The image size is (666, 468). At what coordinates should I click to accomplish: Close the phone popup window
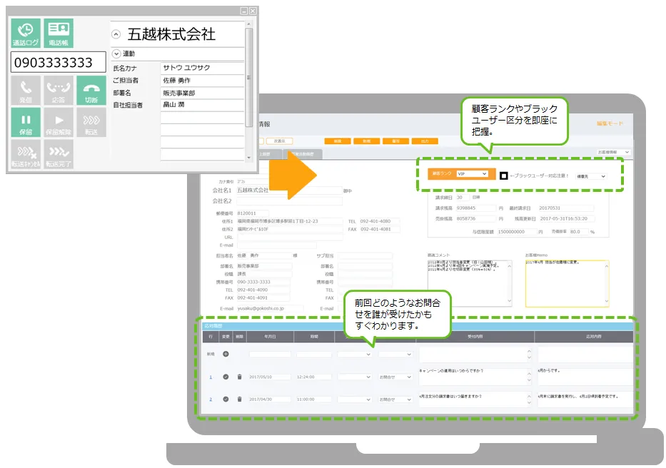click(253, 11)
